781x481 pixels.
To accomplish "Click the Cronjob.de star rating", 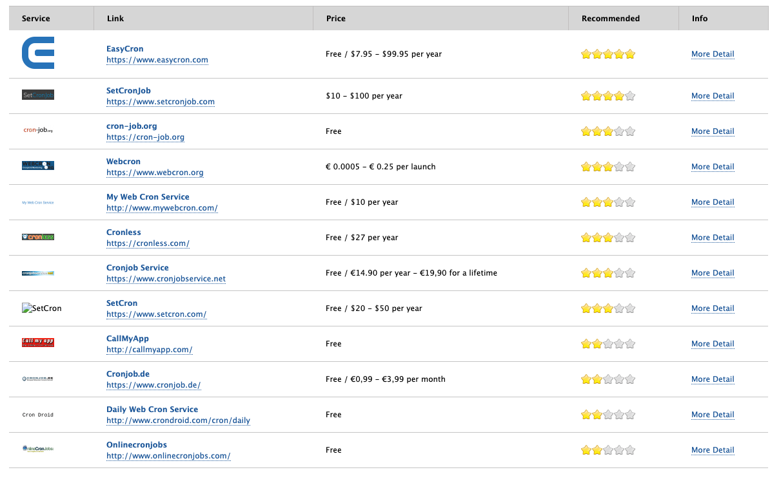I will pos(608,379).
